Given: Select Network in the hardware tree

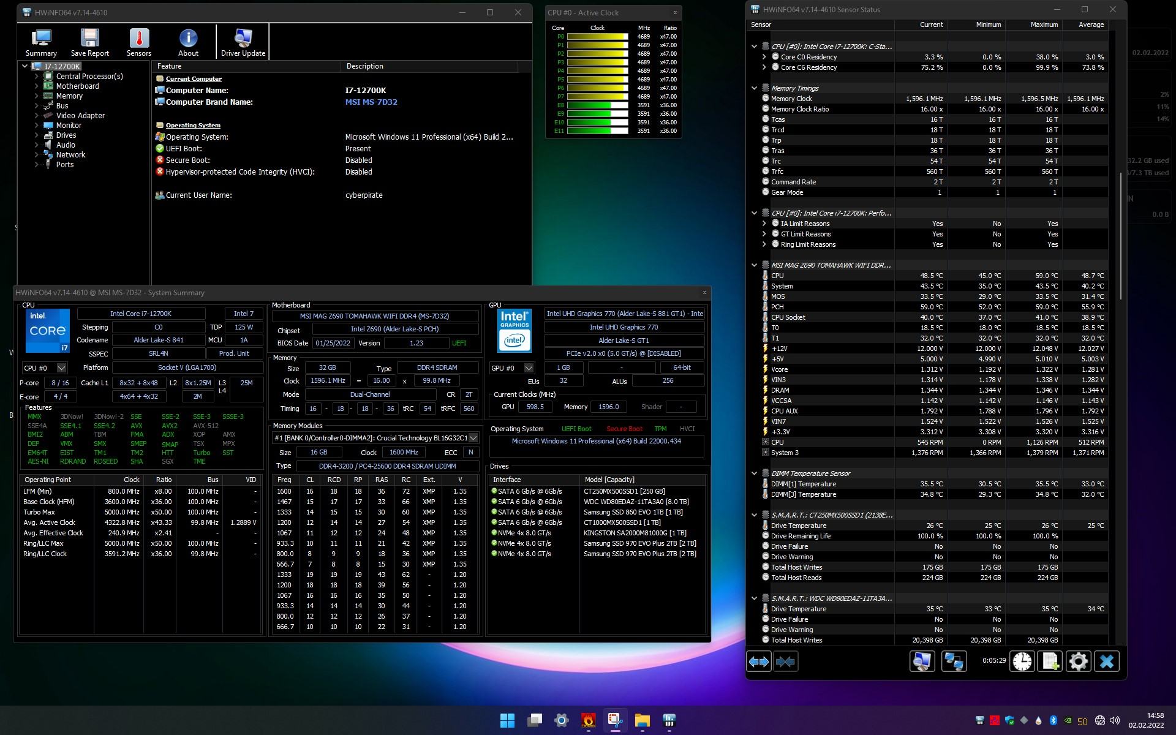Looking at the screenshot, I should 70,155.
